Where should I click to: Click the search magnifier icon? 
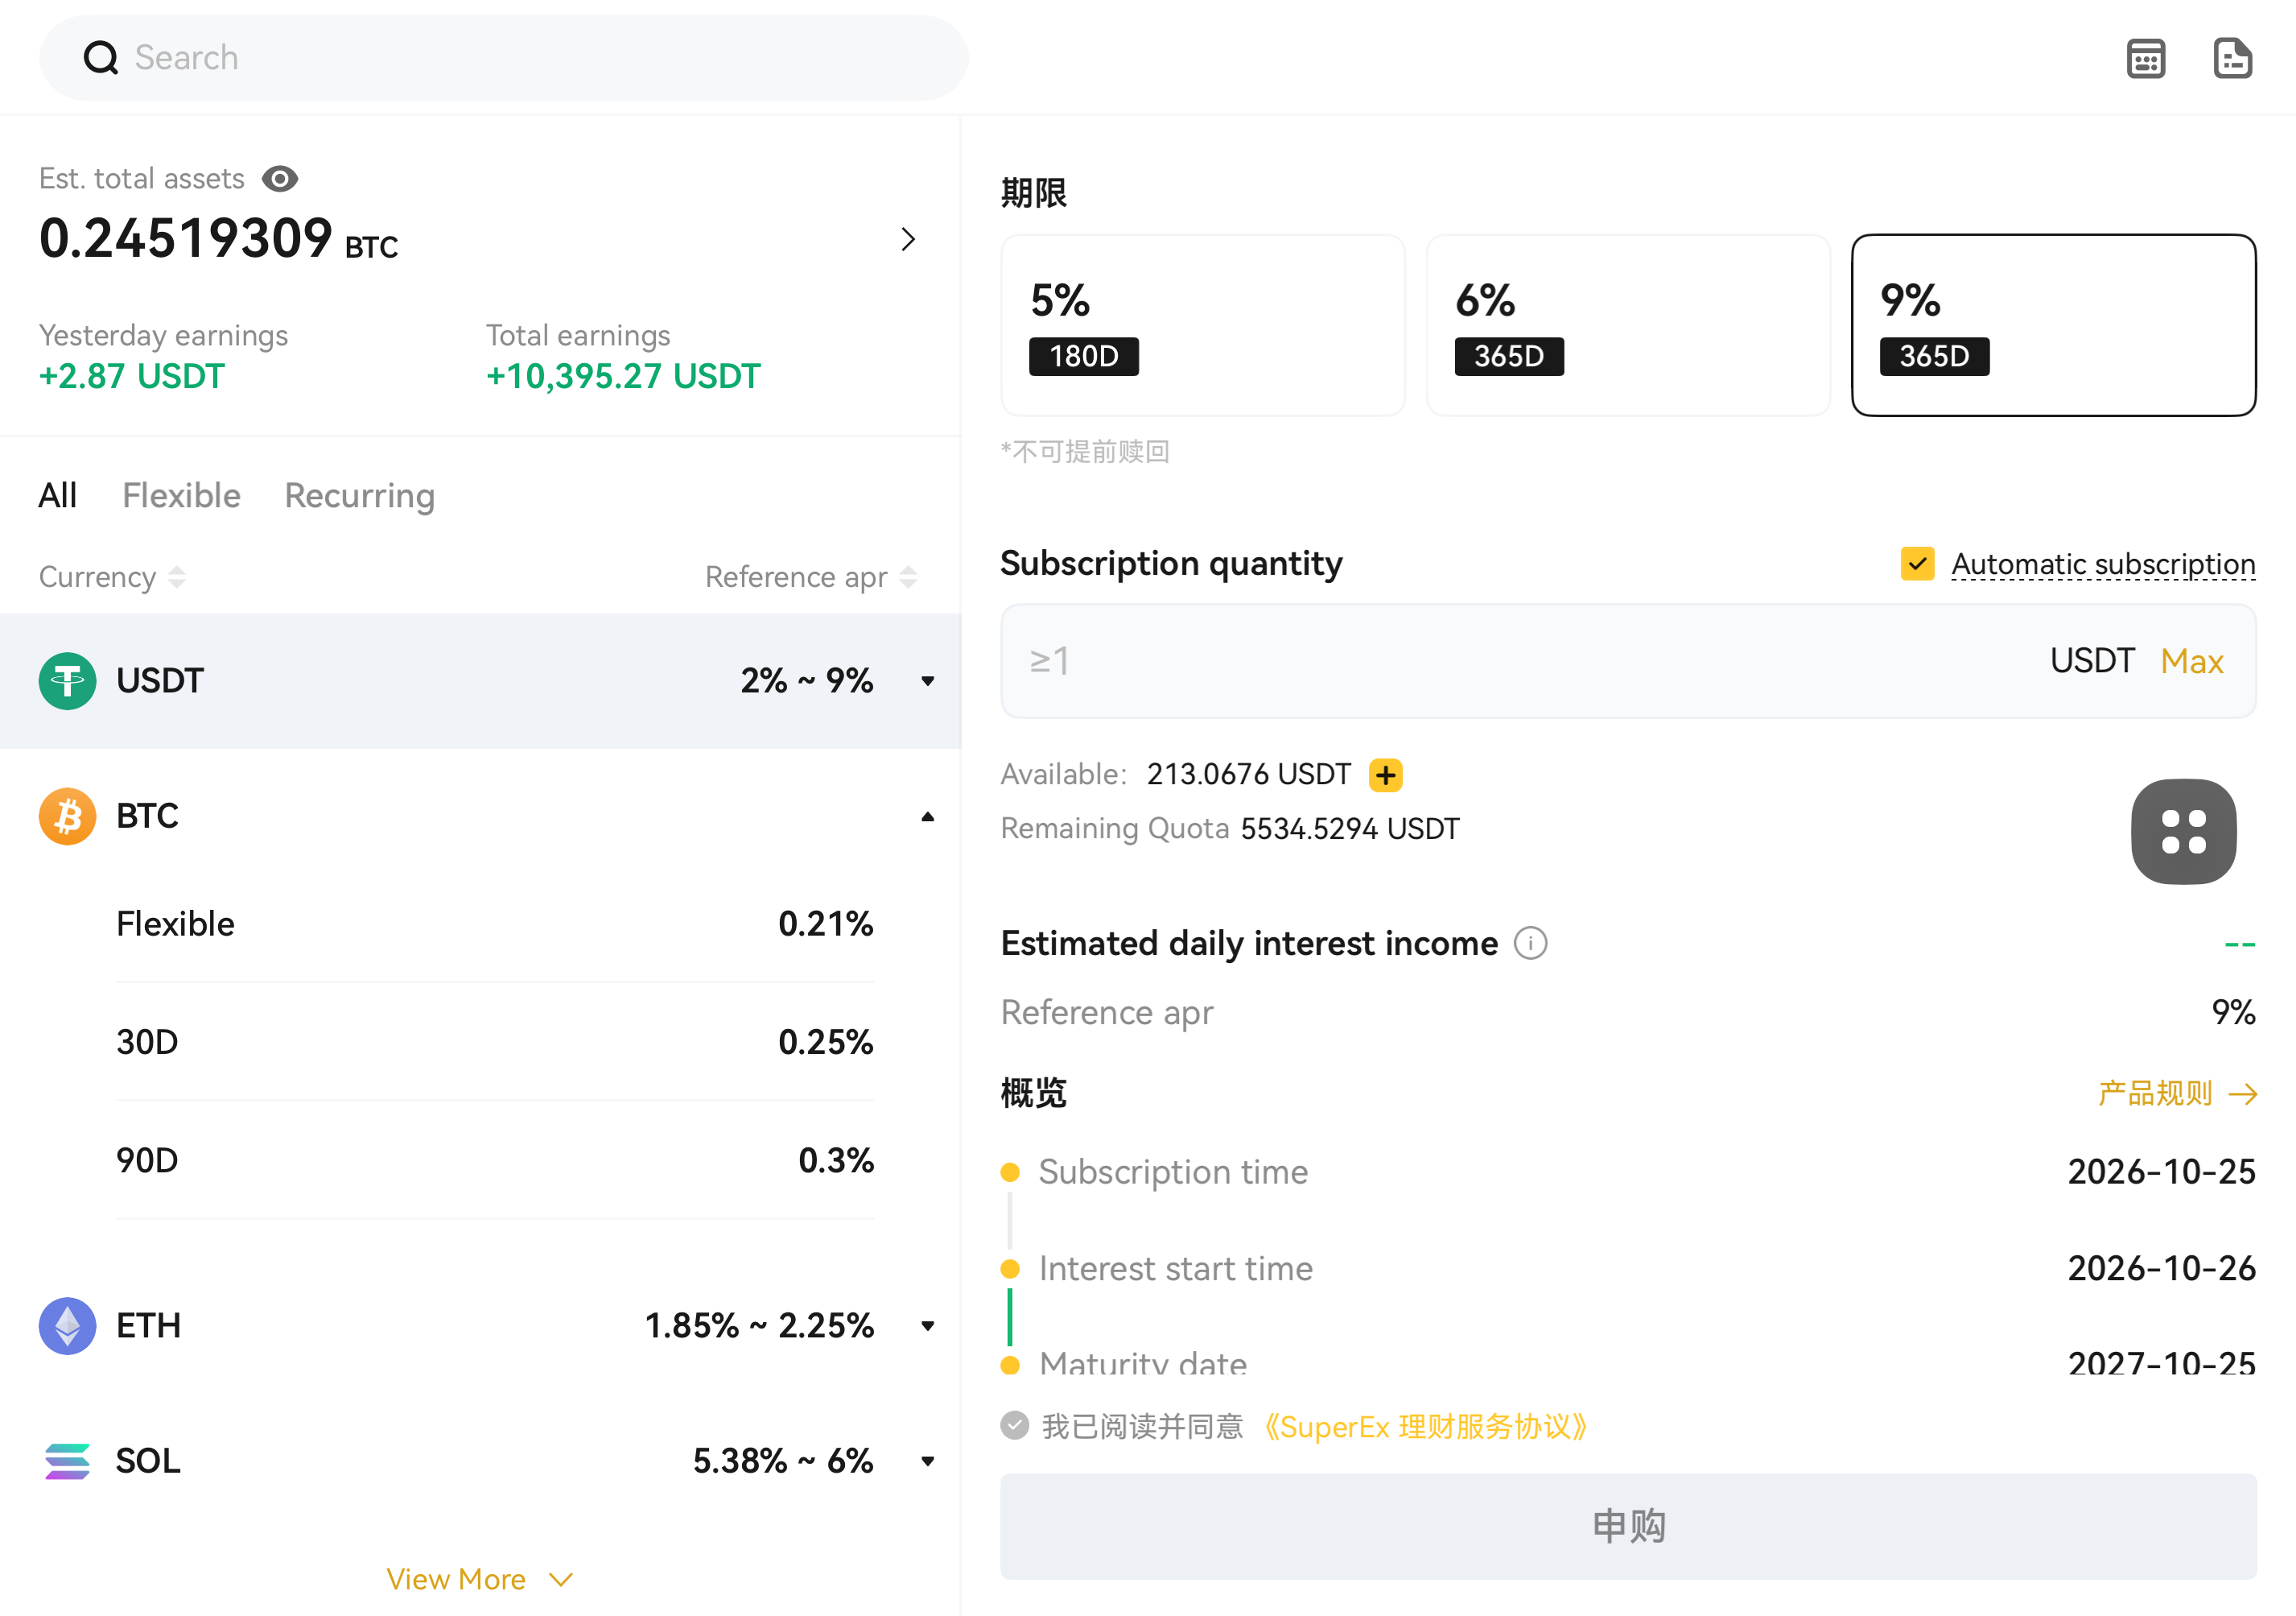(100, 58)
